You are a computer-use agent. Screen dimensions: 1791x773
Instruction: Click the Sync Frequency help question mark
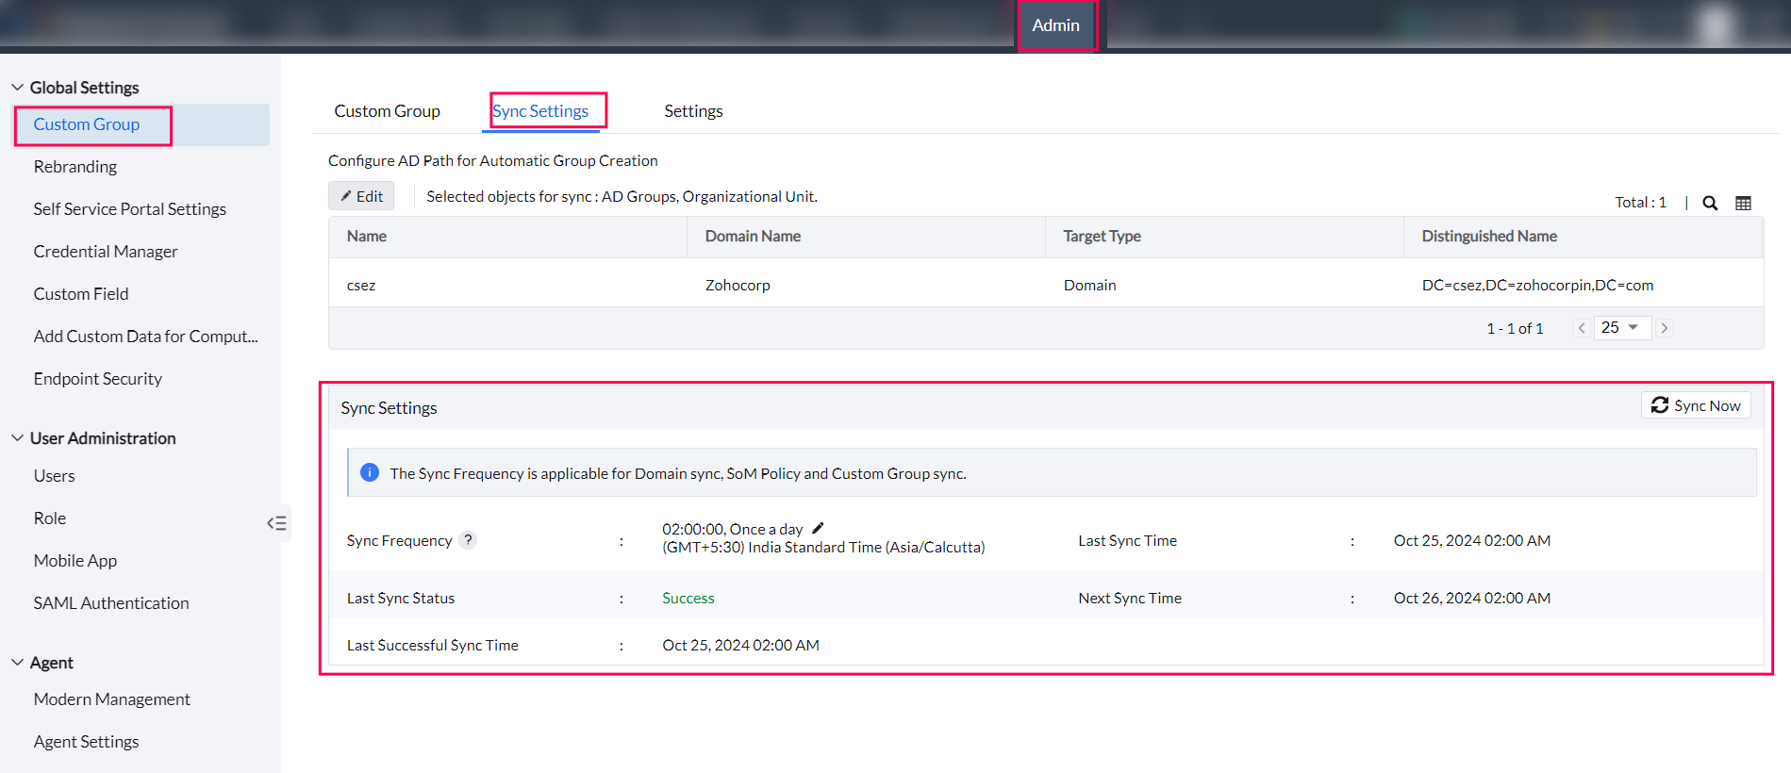tap(468, 540)
